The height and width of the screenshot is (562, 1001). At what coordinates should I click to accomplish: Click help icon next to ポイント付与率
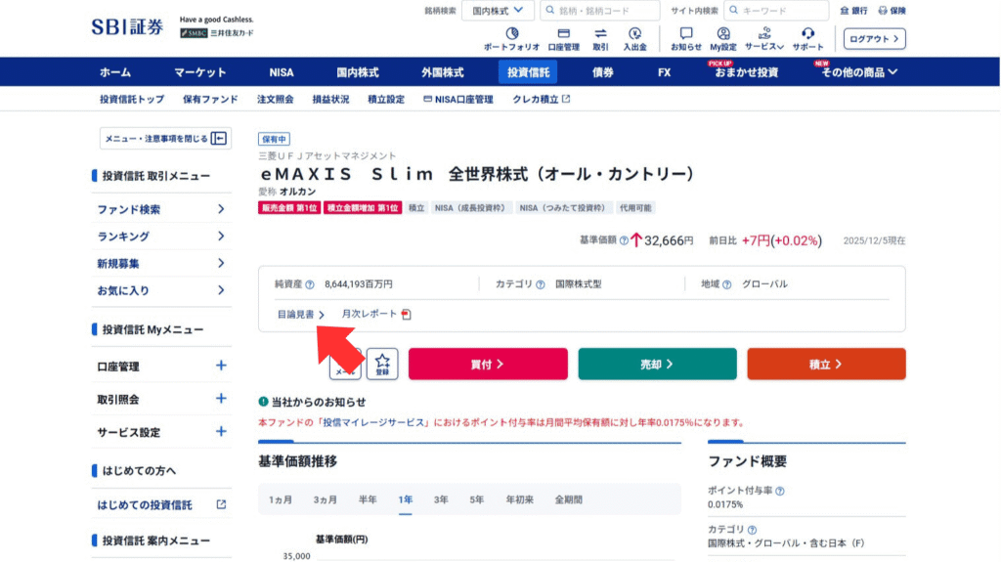(779, 491)
